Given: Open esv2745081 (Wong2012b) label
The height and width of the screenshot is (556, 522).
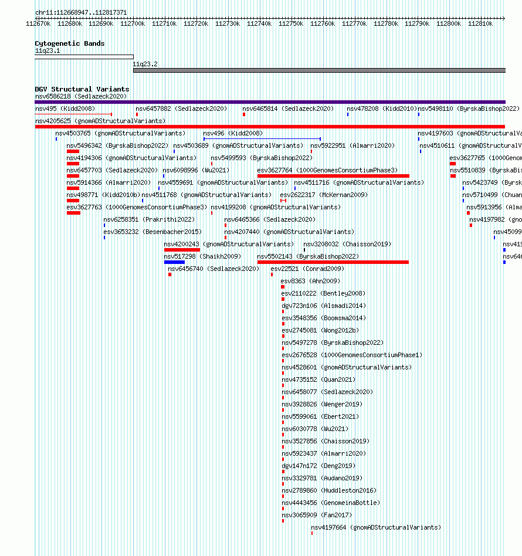Looking at the screenshot, I should pyautogui.click(x=320, y=331).
